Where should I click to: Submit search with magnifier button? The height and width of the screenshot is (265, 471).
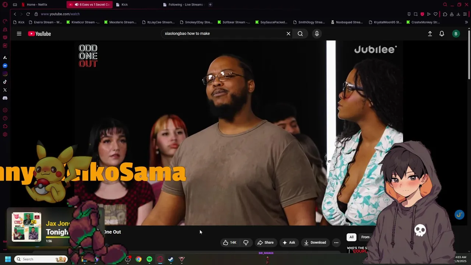point(300,33)
